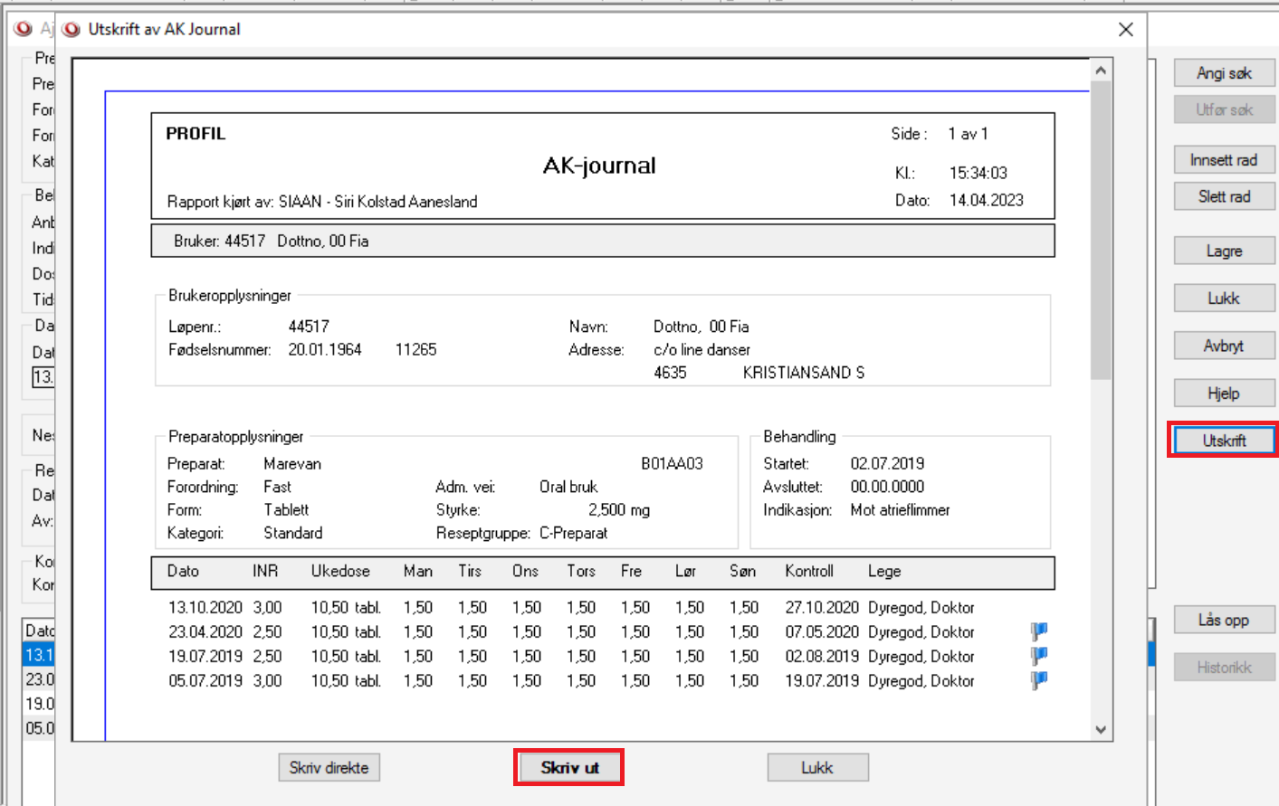Click the preparat name Marevan
This screenshot has height=806, width=1279.
(x=292, y=464)
